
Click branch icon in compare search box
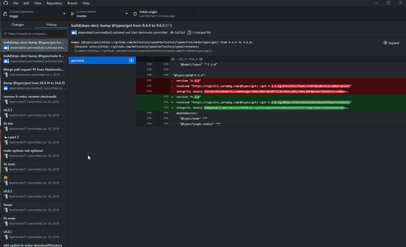tap(5, 34)
